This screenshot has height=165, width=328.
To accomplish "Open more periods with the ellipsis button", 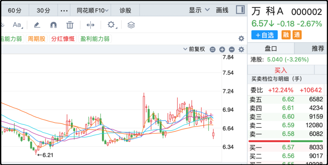I will point(64,10).
